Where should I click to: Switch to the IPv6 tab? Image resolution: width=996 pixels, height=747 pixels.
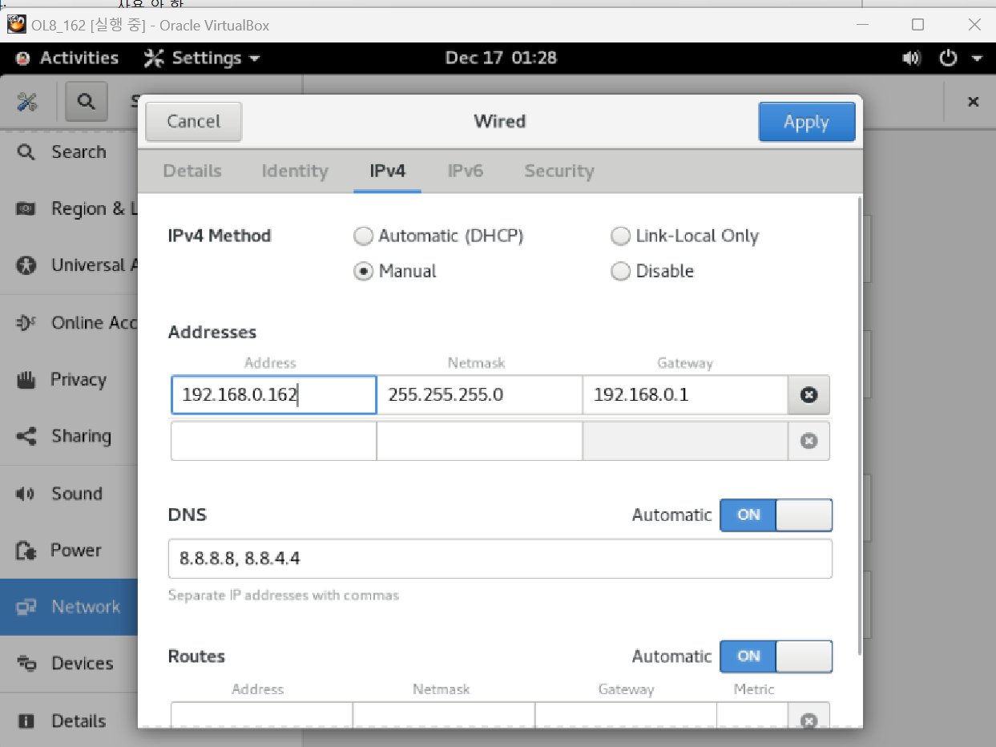[x=465, y=171]
